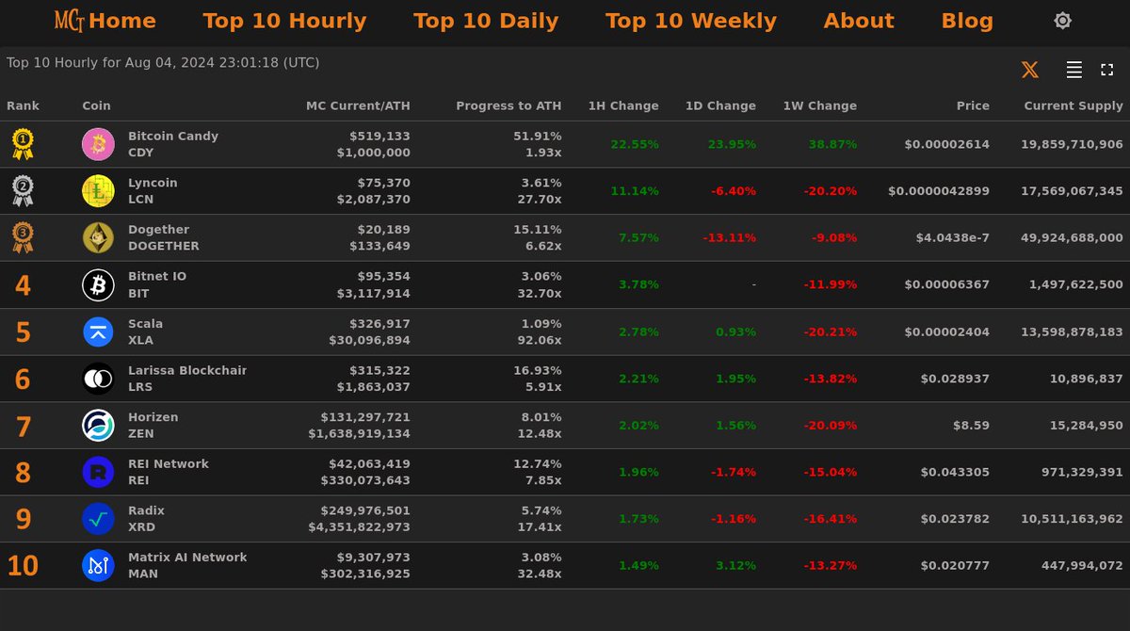Click the Matrix AI Network coin icon
1130x631 pixels.
coord(98,566)
